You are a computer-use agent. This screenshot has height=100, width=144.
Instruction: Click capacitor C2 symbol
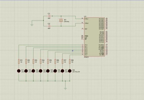49,26
